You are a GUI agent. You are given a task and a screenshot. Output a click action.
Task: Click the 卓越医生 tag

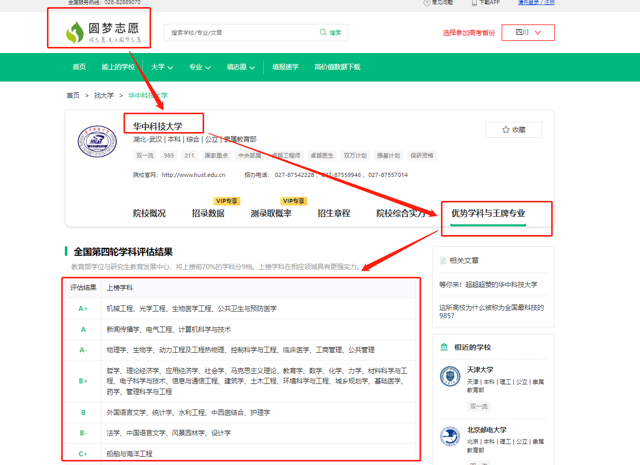[322, 156]
